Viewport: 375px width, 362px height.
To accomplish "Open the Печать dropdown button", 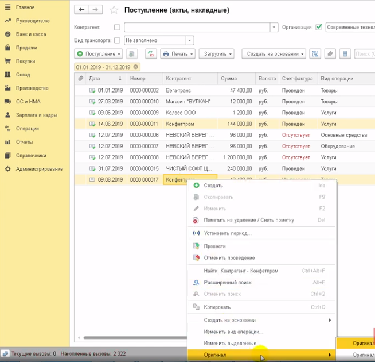I will pos(178,54).
